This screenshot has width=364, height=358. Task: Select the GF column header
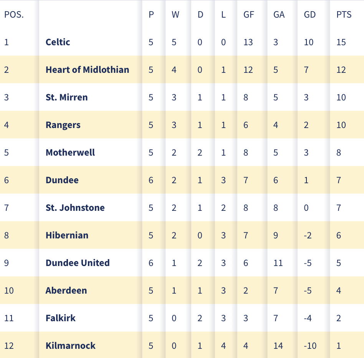point(249,15)
